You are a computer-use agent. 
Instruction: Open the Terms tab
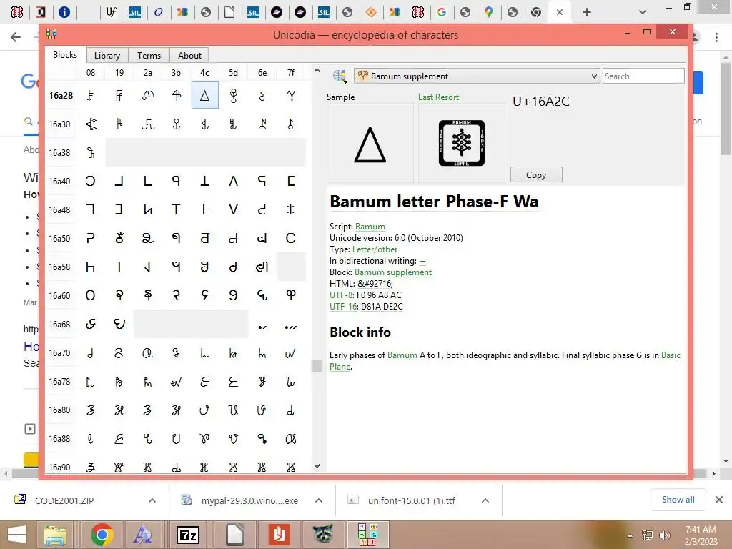(149, 56)
